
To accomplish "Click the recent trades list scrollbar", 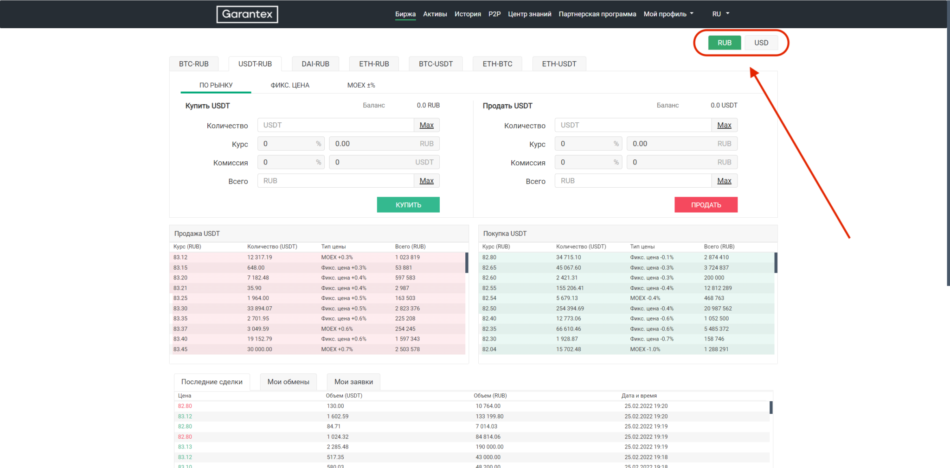I will point(771,407).
